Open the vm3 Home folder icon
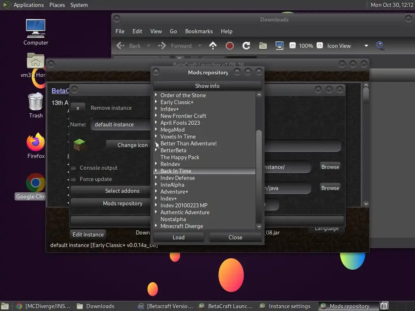This screenshot has width=415, height=311. 36,65
